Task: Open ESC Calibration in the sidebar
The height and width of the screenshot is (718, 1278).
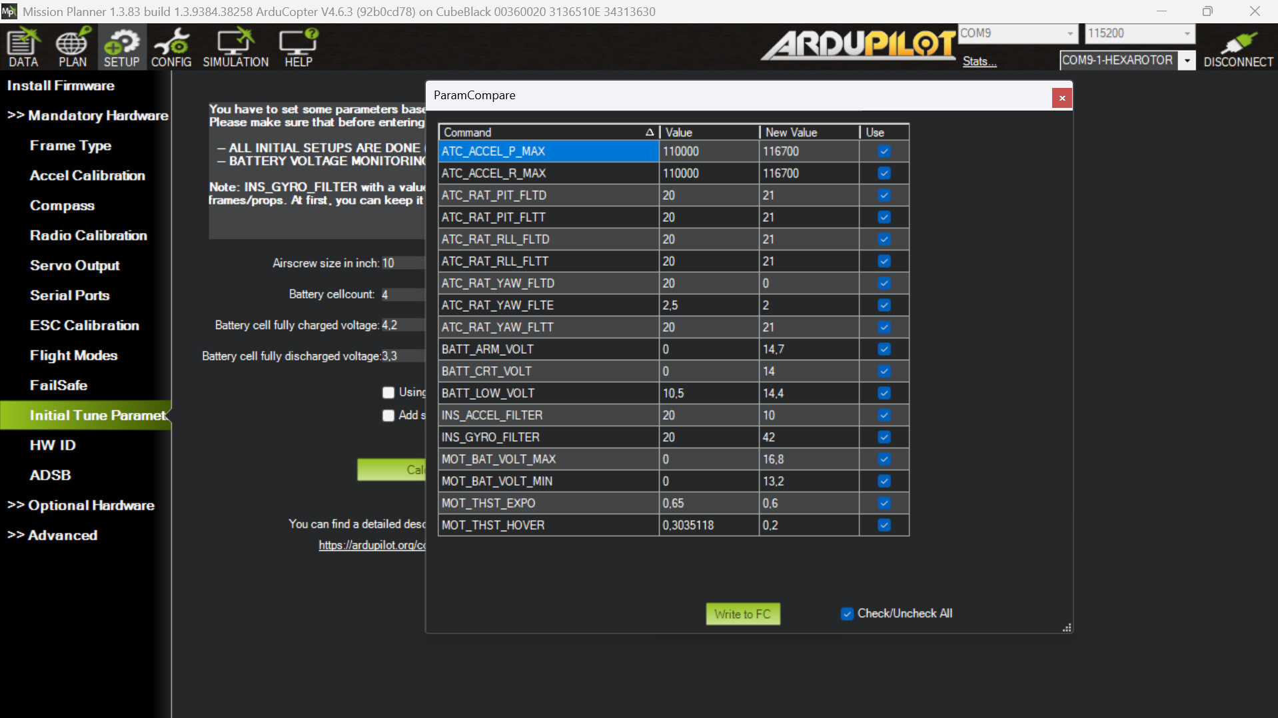Action: 84,325
